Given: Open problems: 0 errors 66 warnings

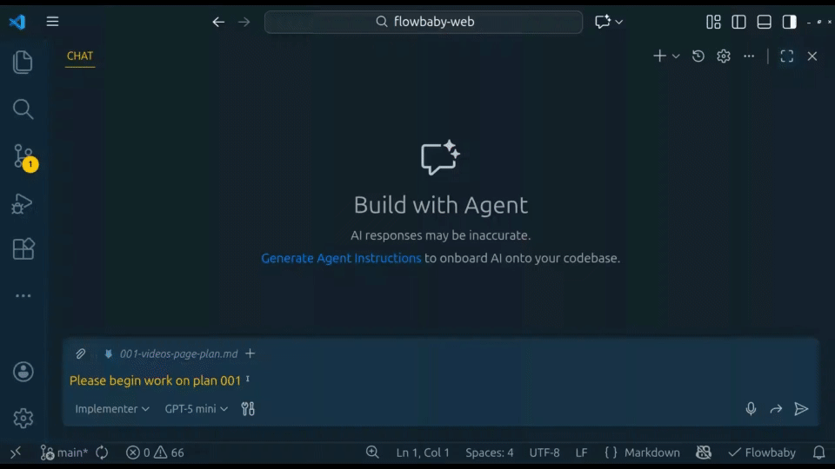Looking at the screenshot, I should 155,452.
